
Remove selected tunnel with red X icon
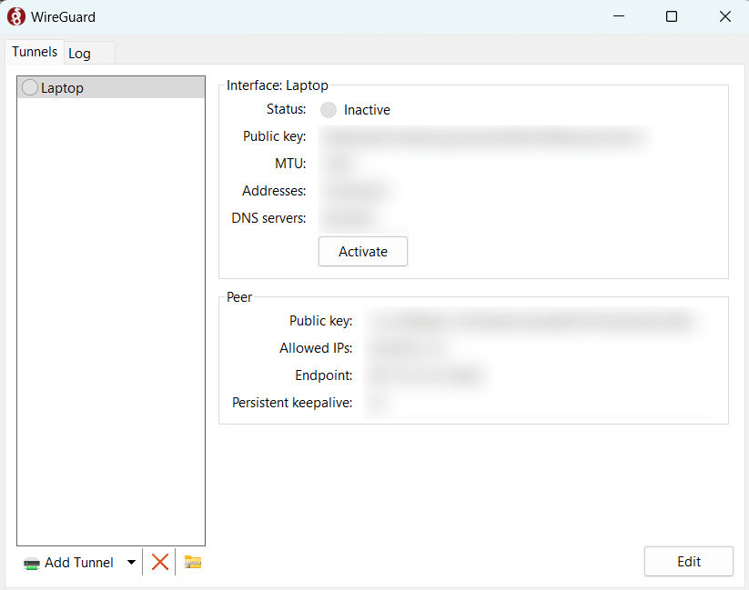159,562
